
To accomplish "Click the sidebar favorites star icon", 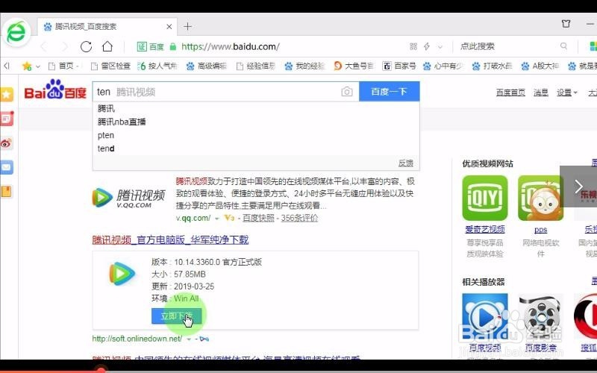I will [7, 95].
